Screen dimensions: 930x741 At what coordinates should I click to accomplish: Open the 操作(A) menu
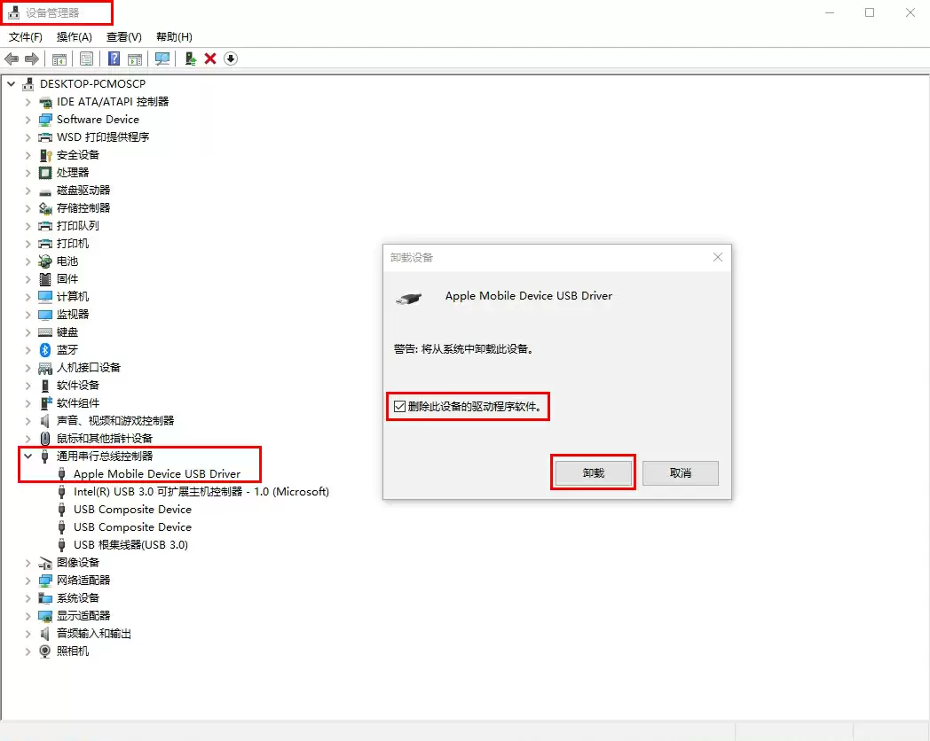pos(74,37)
